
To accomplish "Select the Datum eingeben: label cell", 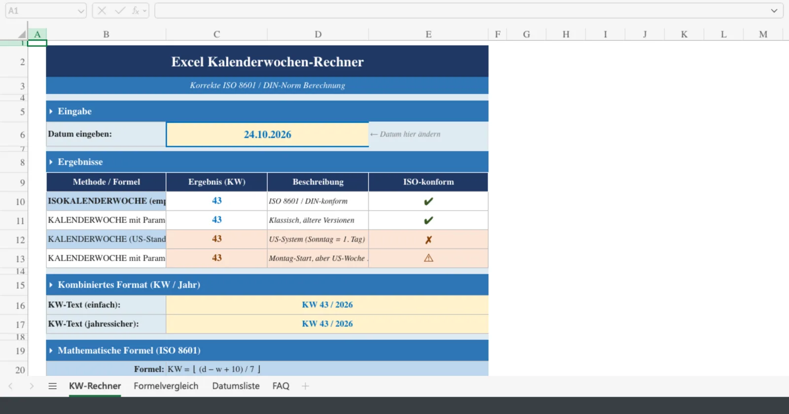I will pos(106,134).
